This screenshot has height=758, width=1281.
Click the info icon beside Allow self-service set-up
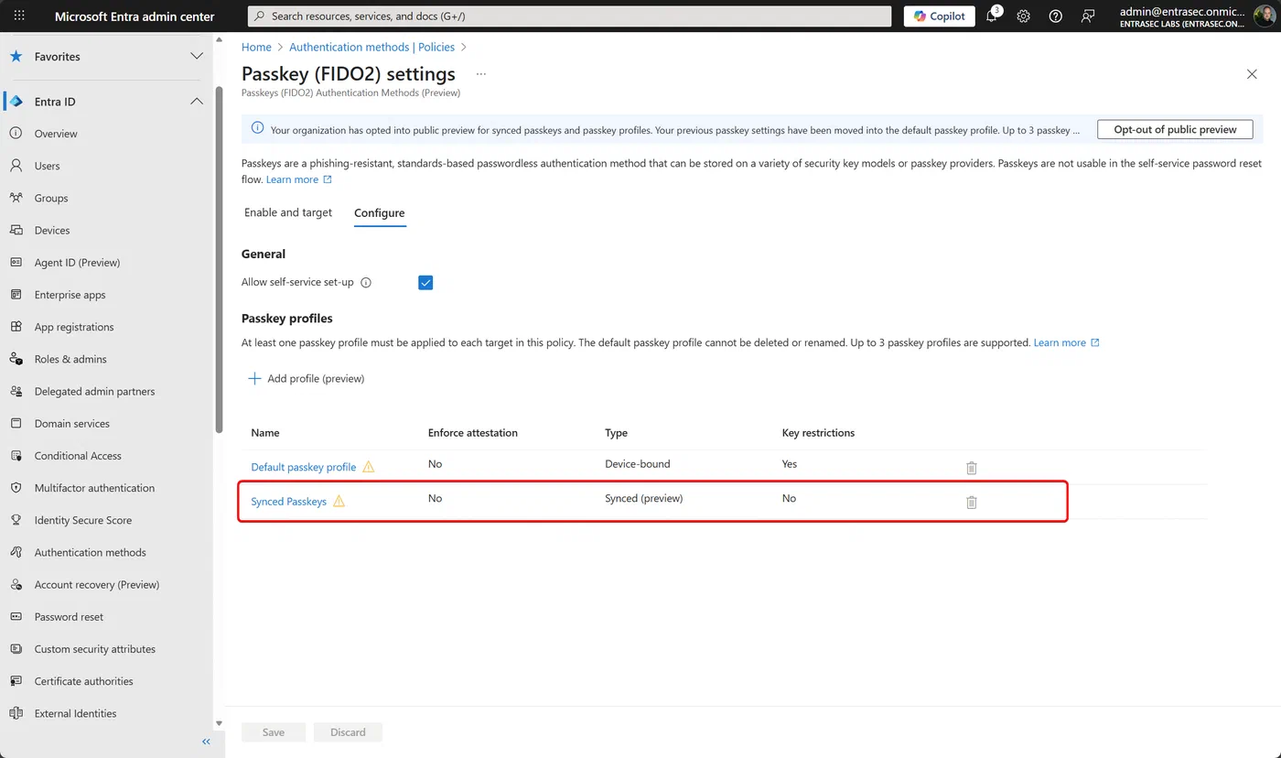[x=366, y=283]
